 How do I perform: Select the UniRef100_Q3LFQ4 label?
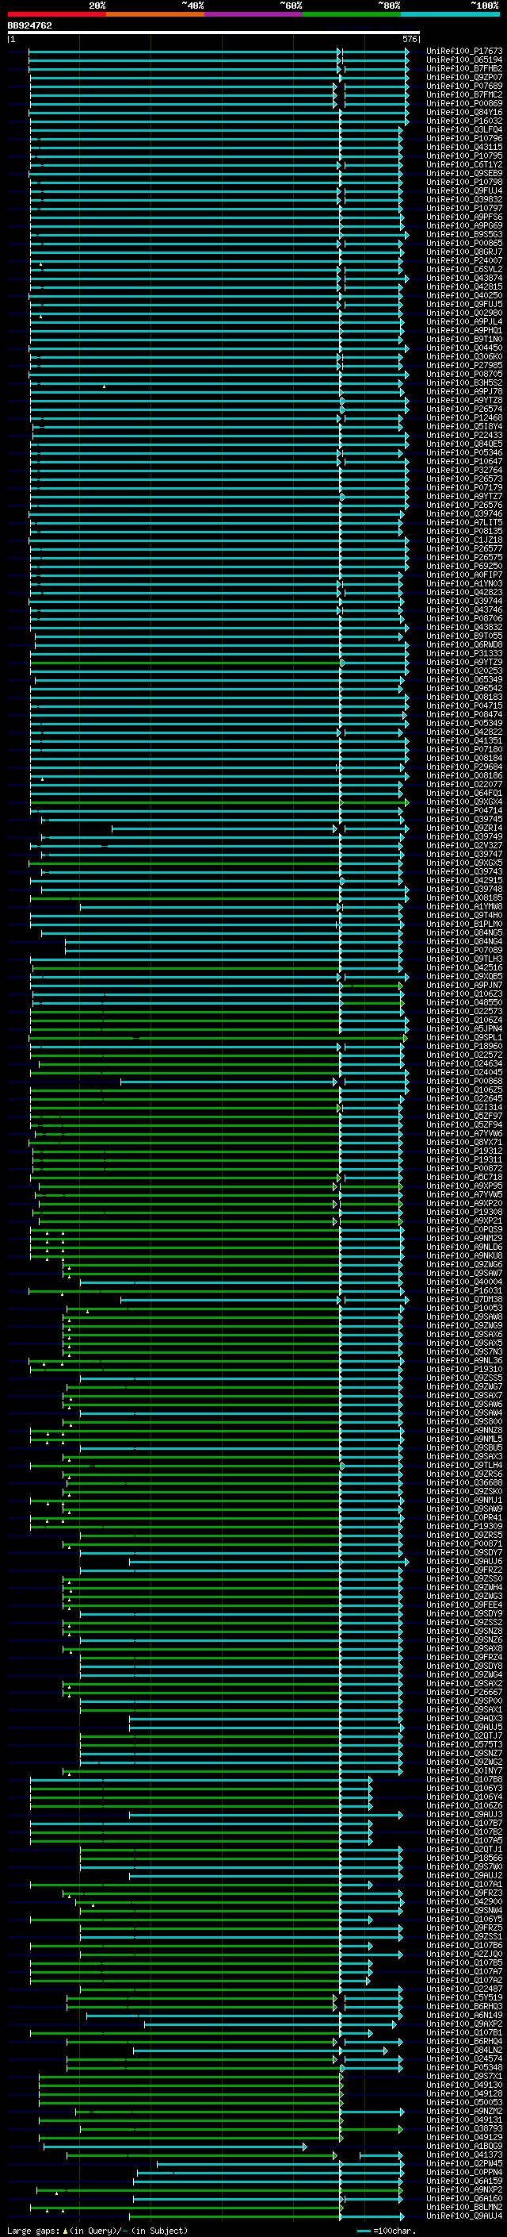click(x=464, y=129)
